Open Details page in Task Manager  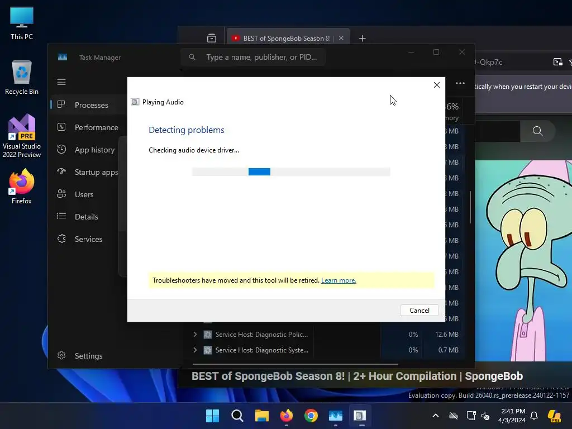pos(88,217)
